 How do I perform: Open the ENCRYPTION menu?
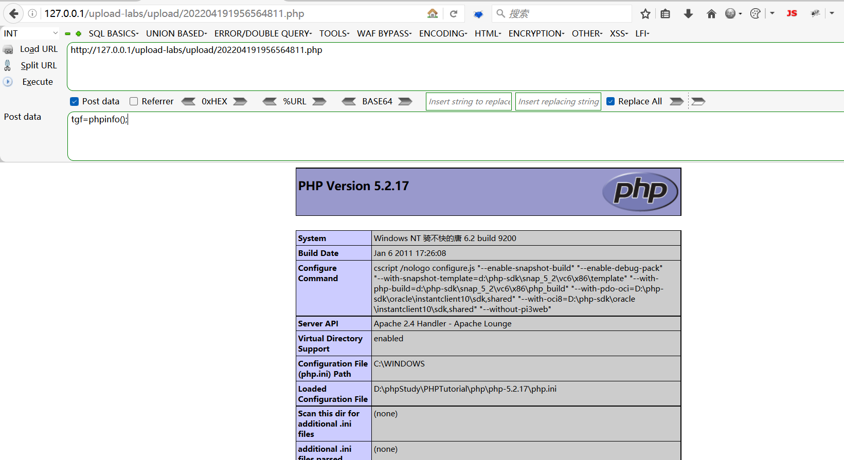click(x=536, y=33)
